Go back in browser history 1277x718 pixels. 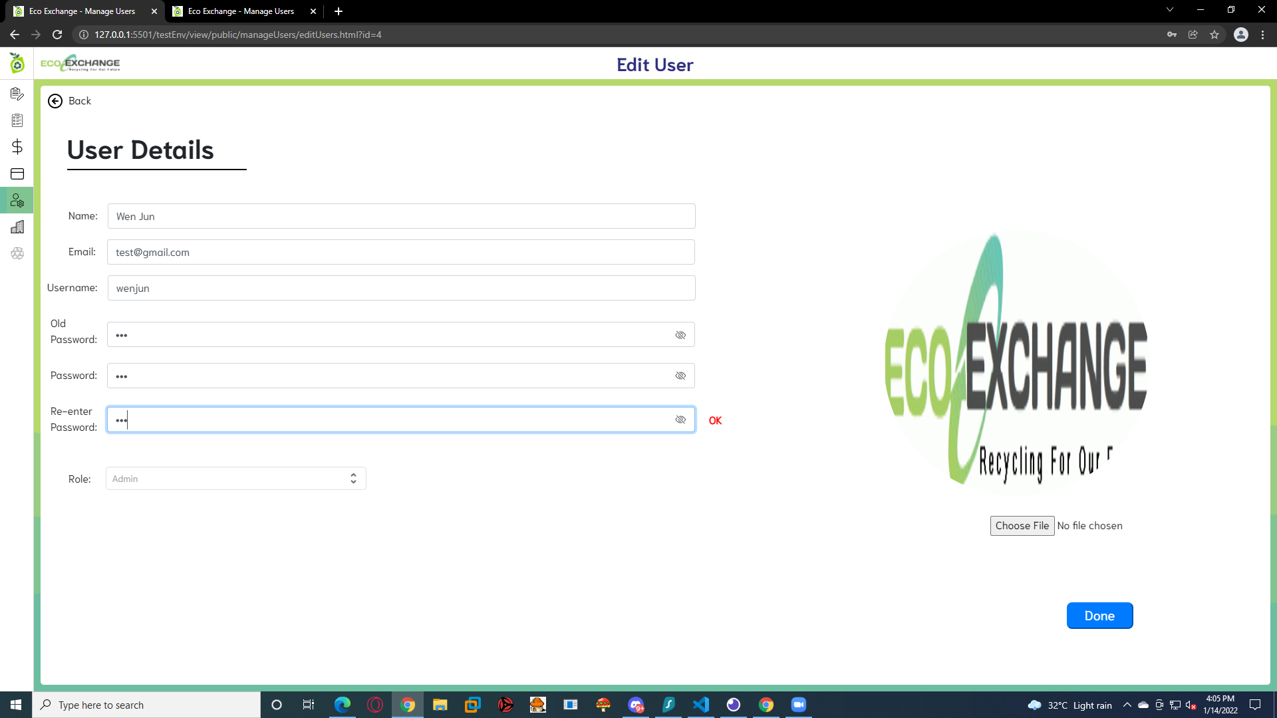15,35
